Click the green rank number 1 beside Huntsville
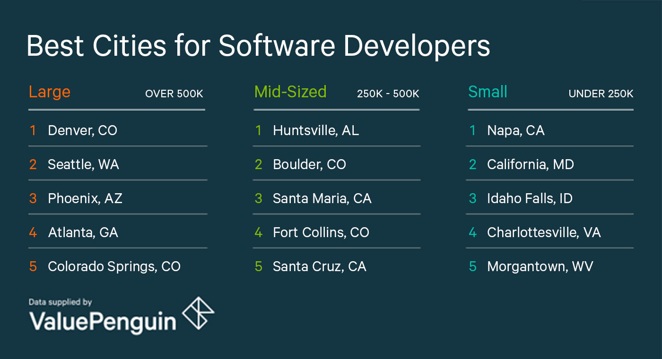The width and height of the screenshot is (662, 359). pyautogui.click(x=258, y=130)
